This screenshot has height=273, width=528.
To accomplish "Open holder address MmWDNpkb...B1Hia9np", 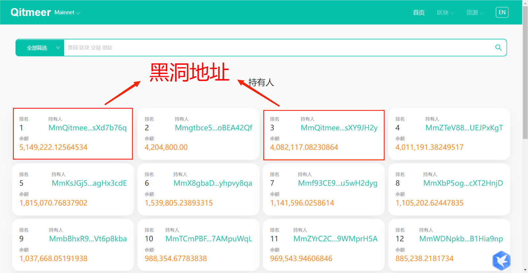I will click(461, 239).
